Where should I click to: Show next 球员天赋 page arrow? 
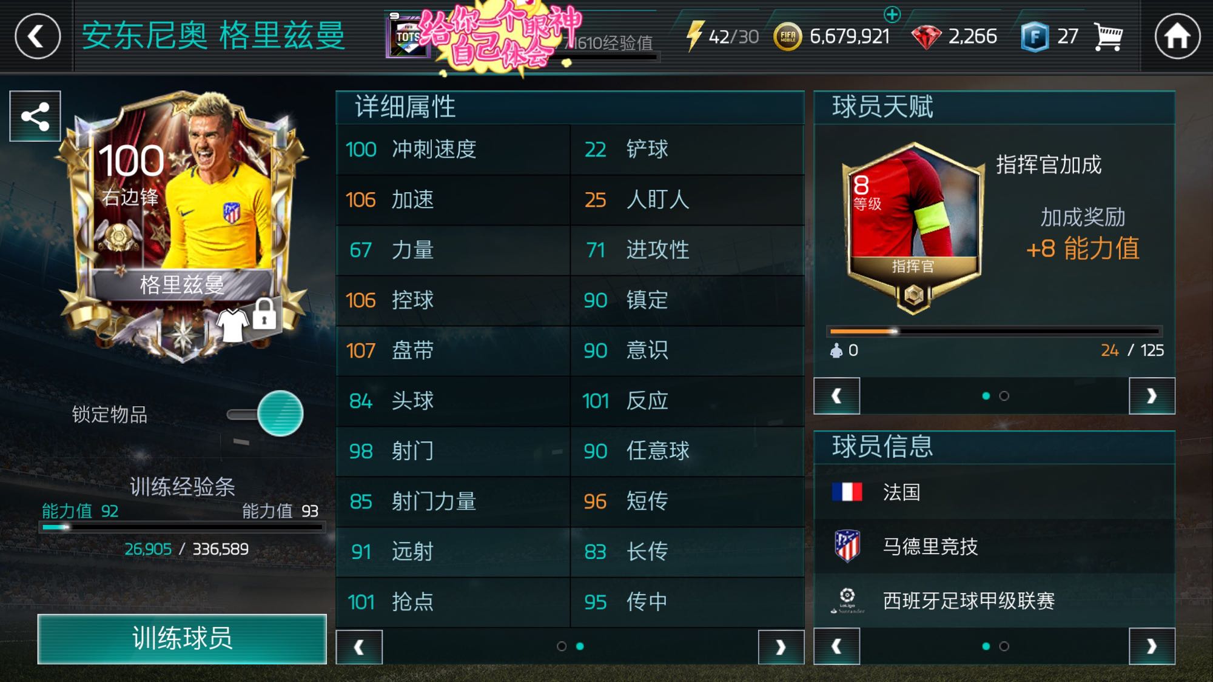1152,396
